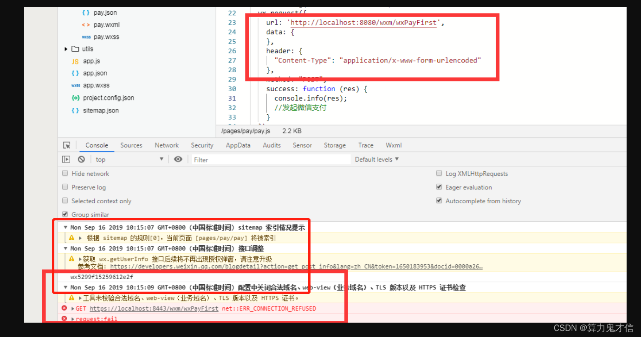Open the live expression eye icon
The height and width of the screenshot is (337, 641).
178,159
